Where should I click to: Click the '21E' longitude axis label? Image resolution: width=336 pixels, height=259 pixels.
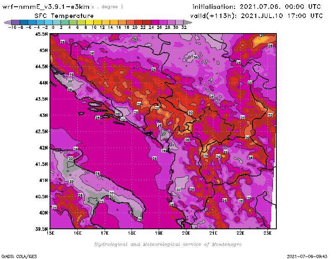(x=213, y=233)
